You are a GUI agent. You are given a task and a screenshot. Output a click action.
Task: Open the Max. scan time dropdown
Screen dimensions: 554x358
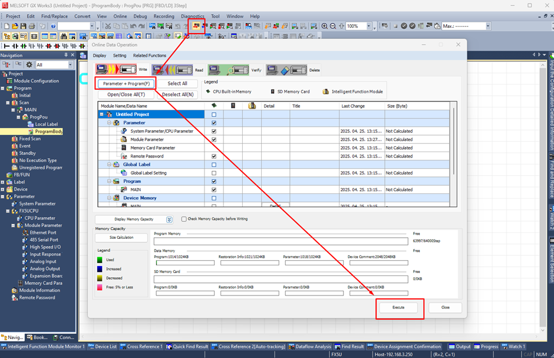coord(488,26)
